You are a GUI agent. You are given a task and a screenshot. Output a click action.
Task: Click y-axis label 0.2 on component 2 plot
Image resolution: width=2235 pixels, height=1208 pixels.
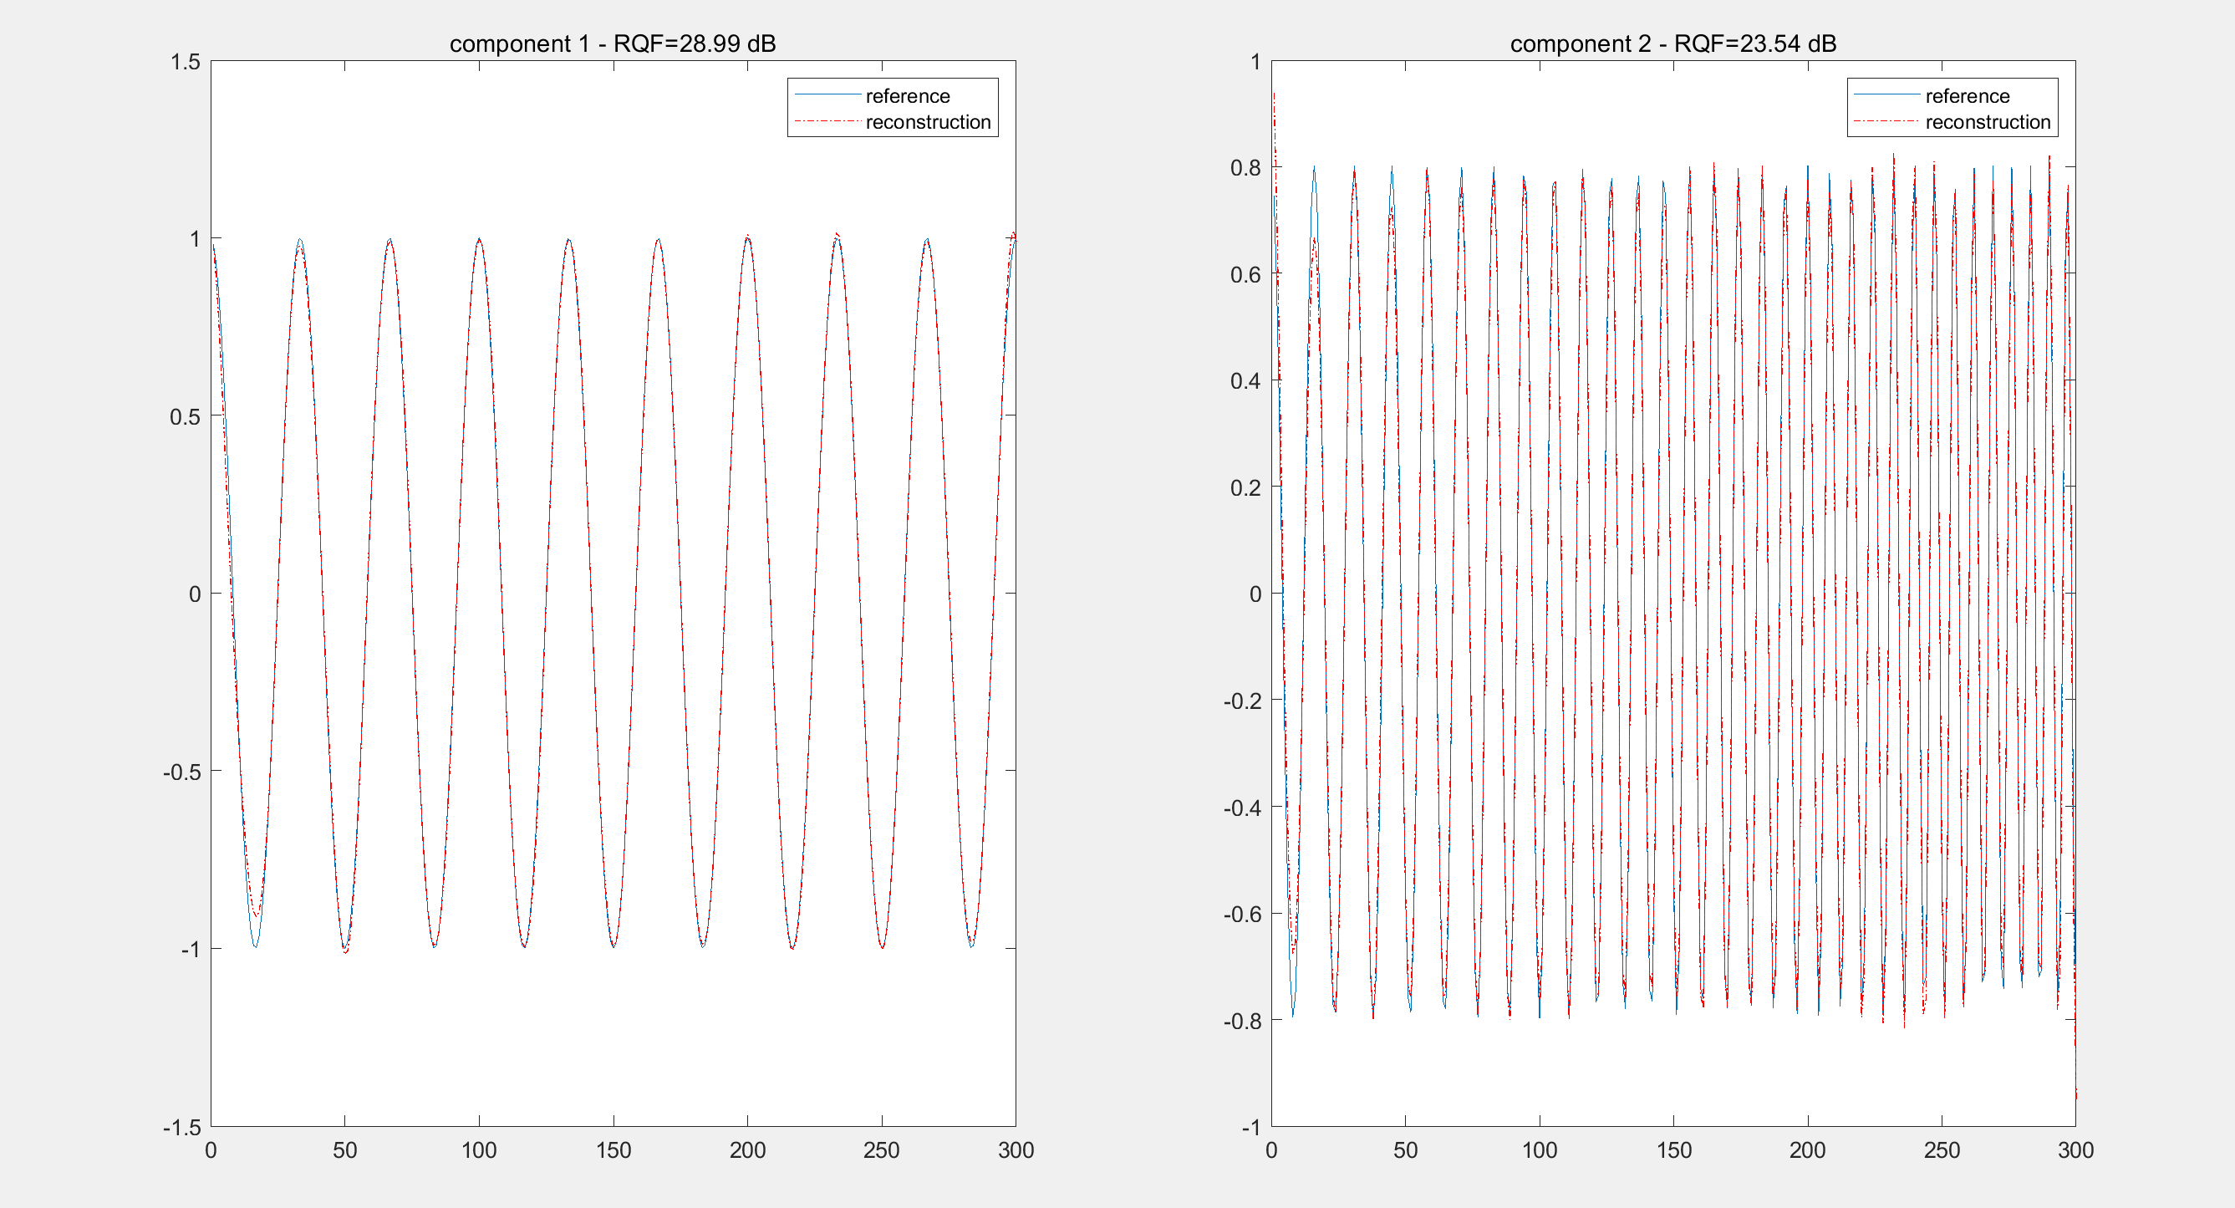[x=1246, y=487]
